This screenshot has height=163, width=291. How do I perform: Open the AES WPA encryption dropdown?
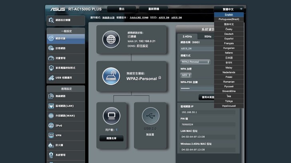click(186, 75)
